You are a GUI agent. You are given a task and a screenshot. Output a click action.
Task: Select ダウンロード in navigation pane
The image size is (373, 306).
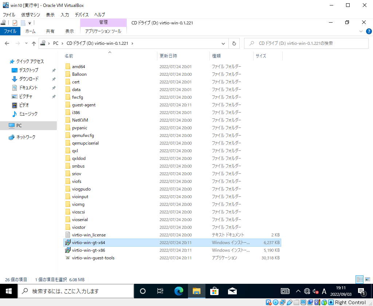pos(28,79)
